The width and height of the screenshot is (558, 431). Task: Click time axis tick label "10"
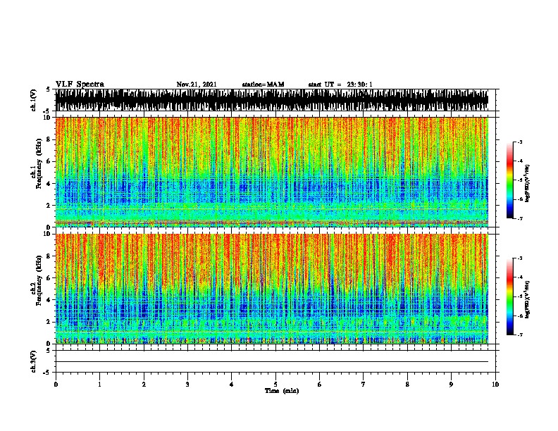[495, 384]
